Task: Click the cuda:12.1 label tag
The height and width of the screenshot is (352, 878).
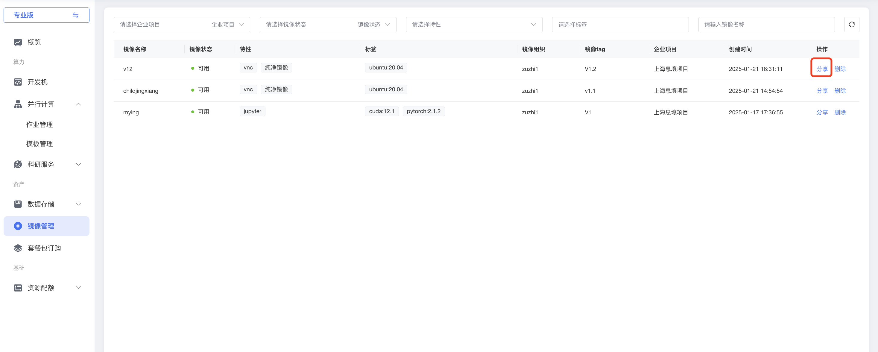Action: 382,111
